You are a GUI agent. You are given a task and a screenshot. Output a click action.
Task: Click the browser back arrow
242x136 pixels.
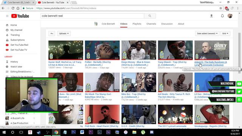pos(3,8)
